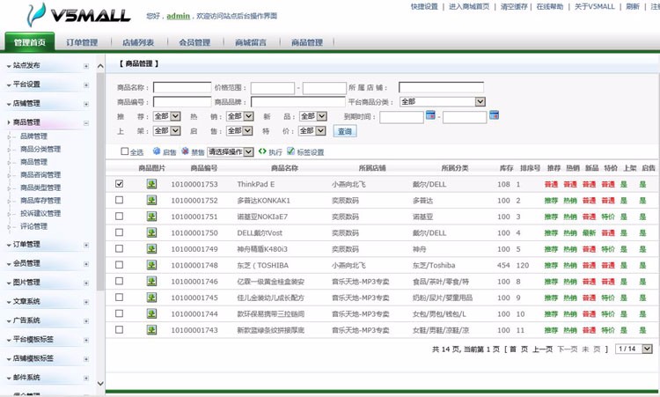Viewport: 660px width, 397px height.
Task: Click the 清空缓存 top link
Action: point(514,6)
